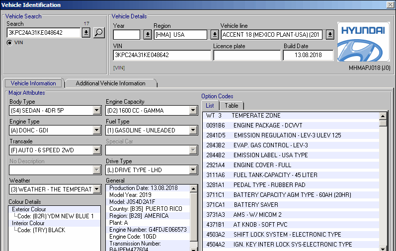Open the Transaxle dropdown
This screenshot has height=251, width=396.
(97, 150)
